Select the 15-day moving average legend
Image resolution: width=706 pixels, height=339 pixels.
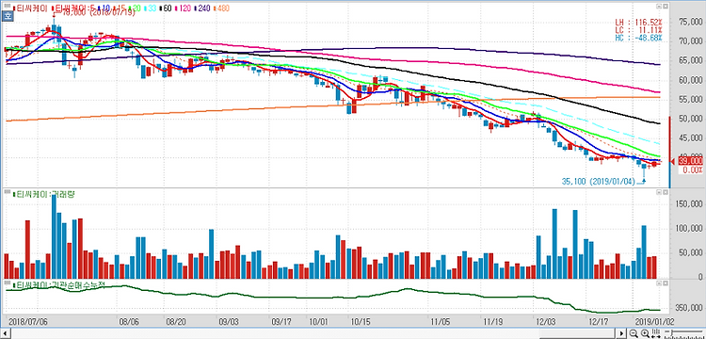click(119, 8)
